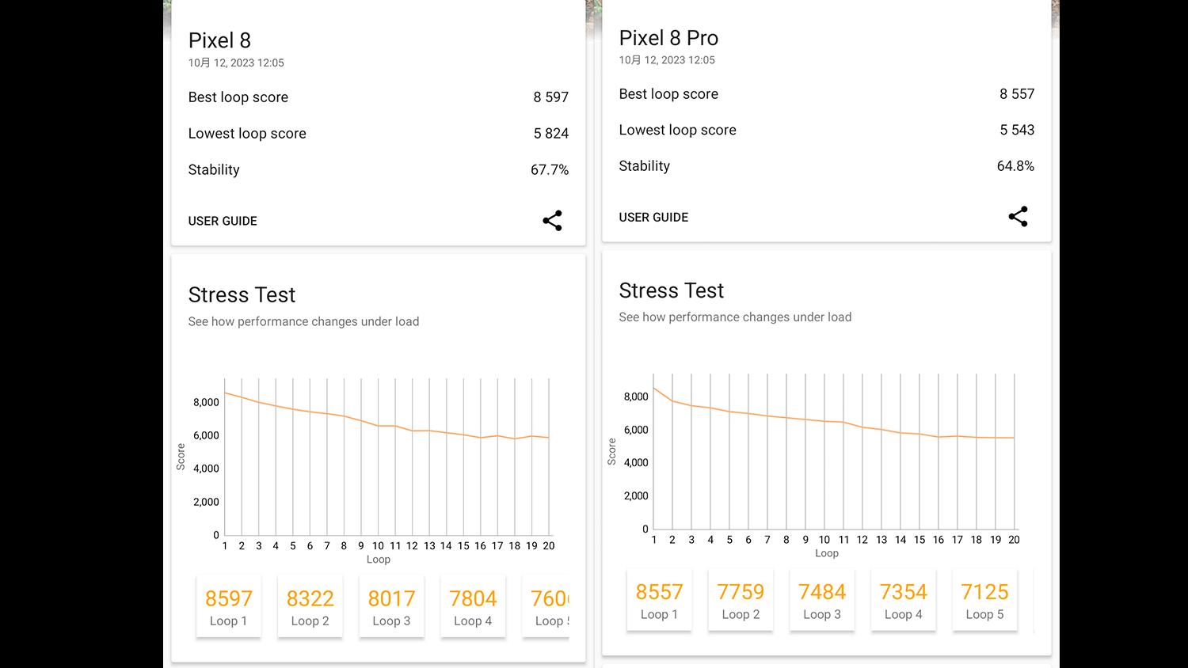
Task: Open USER GUIDE on Pixel 8 Pro card
Action: [x=653, y=217]
